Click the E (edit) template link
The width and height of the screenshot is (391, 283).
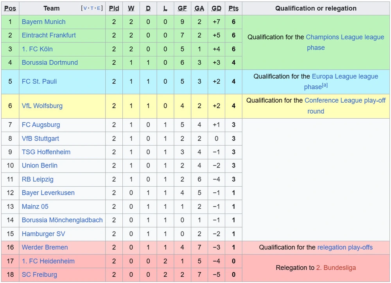click(99, 8)
